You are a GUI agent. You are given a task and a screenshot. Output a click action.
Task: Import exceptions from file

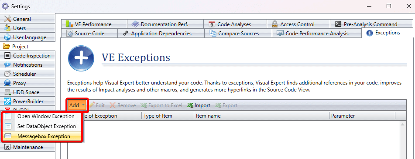point(199,105)
